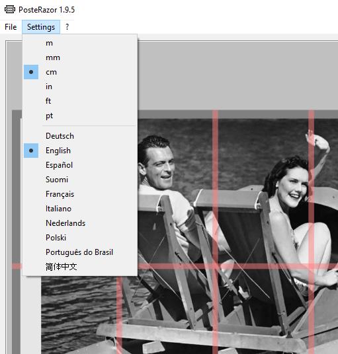Close the open Settings menu
Image resolution: width=338 pixels, height=354 pixels.
pos(41,27)
